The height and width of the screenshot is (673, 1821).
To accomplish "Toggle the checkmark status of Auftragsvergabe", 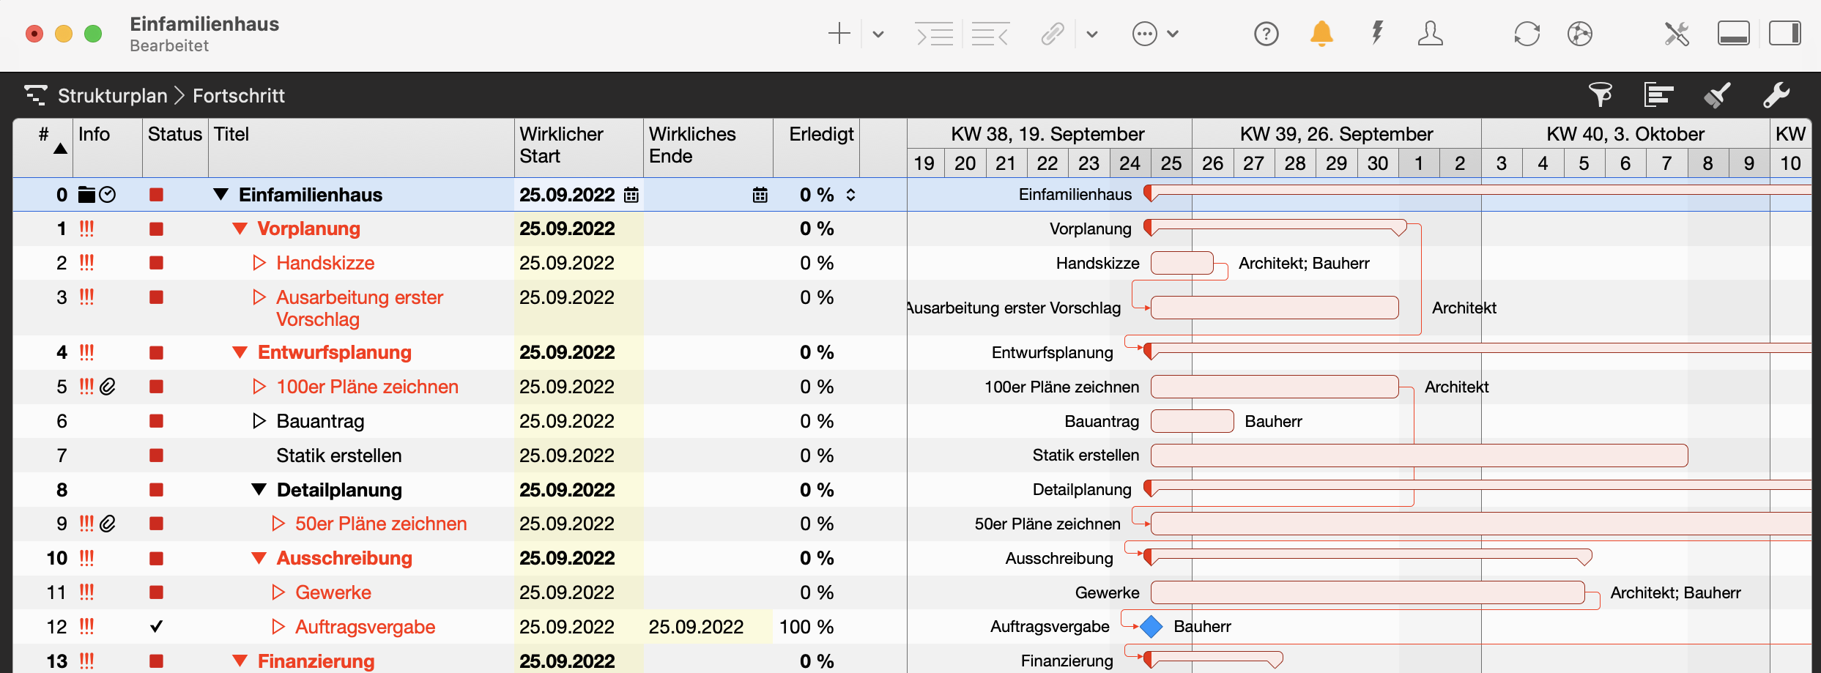I will (156, 627).
